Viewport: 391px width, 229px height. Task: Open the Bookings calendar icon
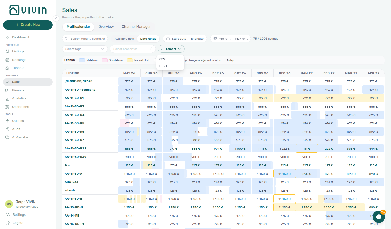[7, 60]
